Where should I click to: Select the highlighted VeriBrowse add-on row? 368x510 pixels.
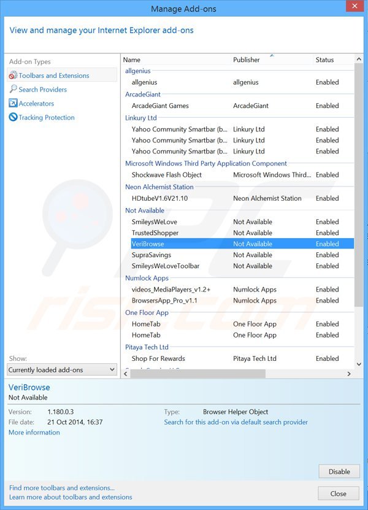(242, 244)
